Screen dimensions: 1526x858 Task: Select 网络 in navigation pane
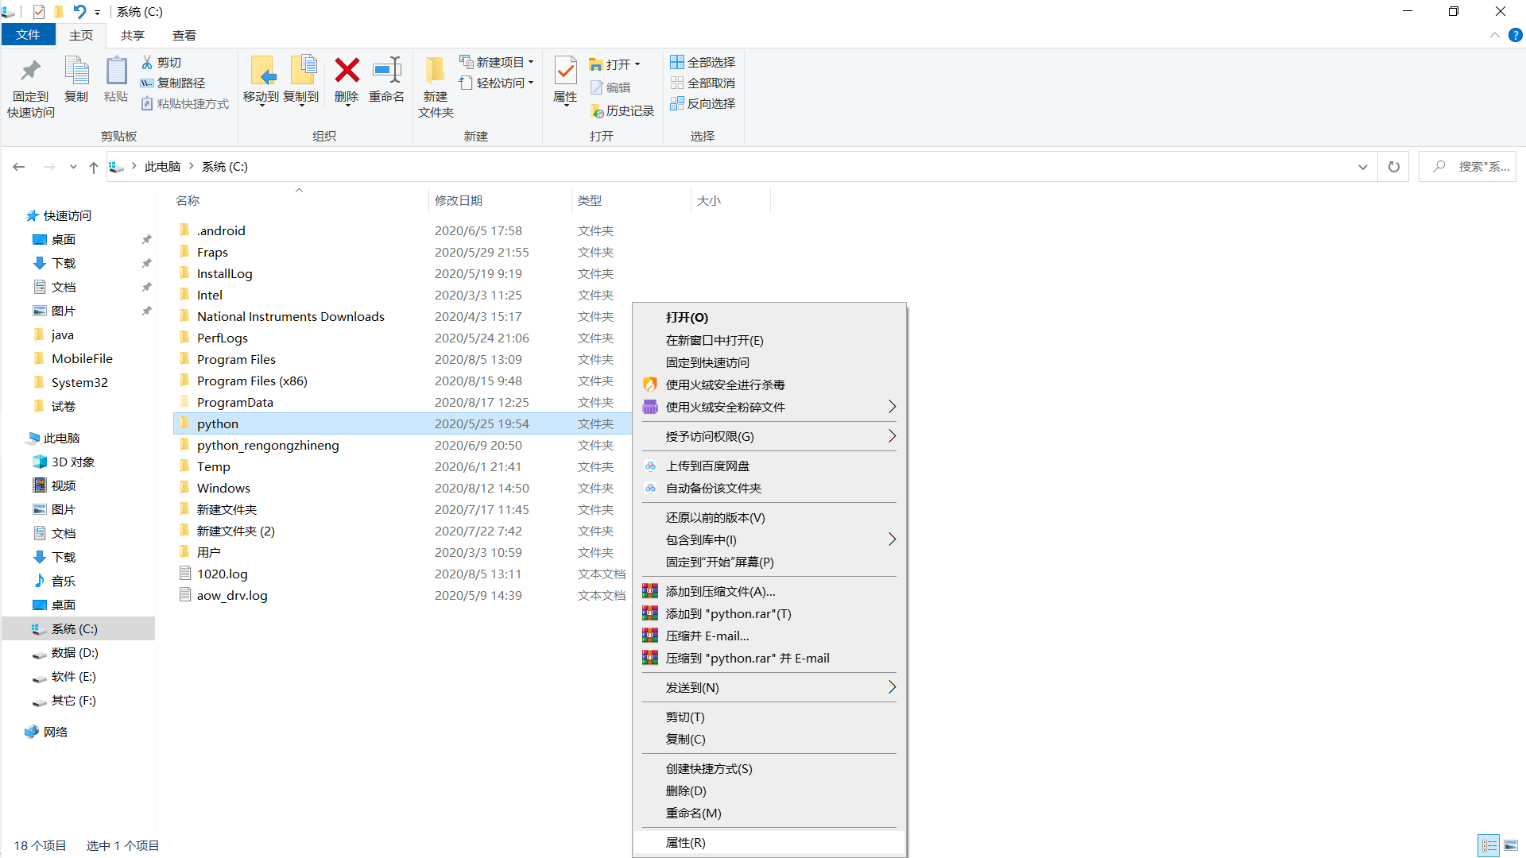click(x=56, y=732)
